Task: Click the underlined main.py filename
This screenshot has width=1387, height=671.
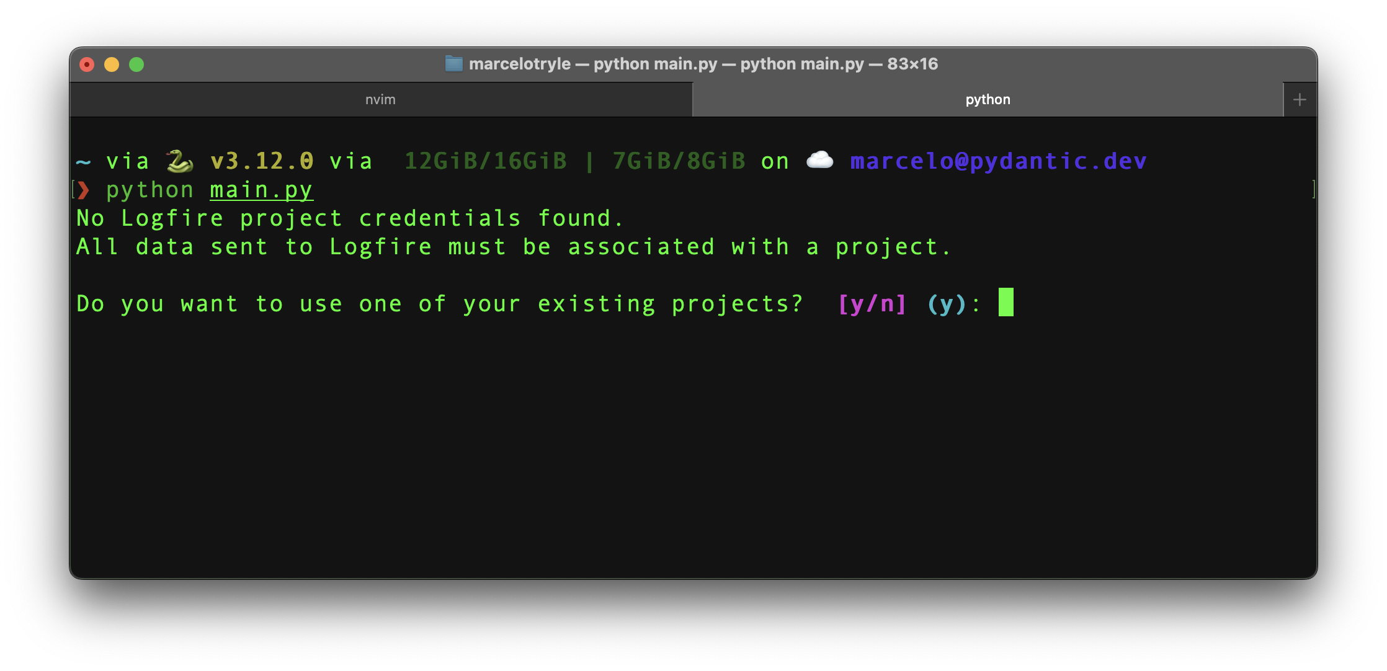Action: tap(261, 190)
